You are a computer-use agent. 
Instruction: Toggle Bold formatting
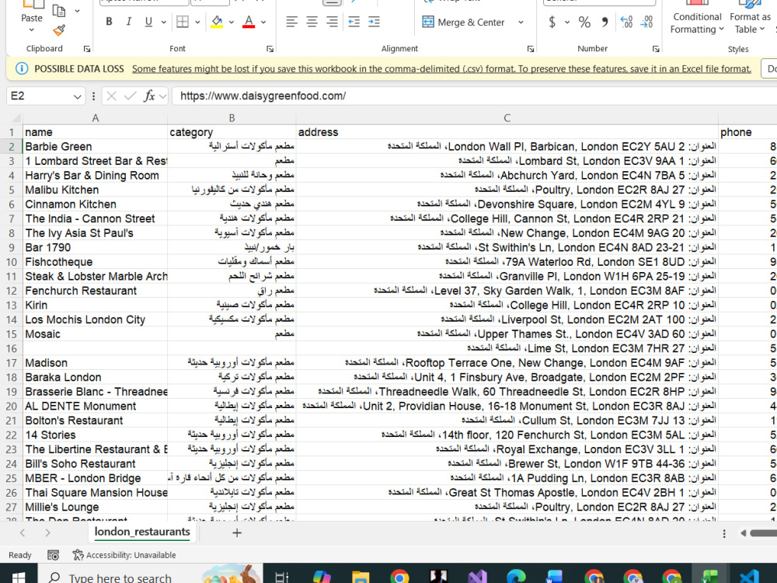pyautogui.click(x=109, y=22)
